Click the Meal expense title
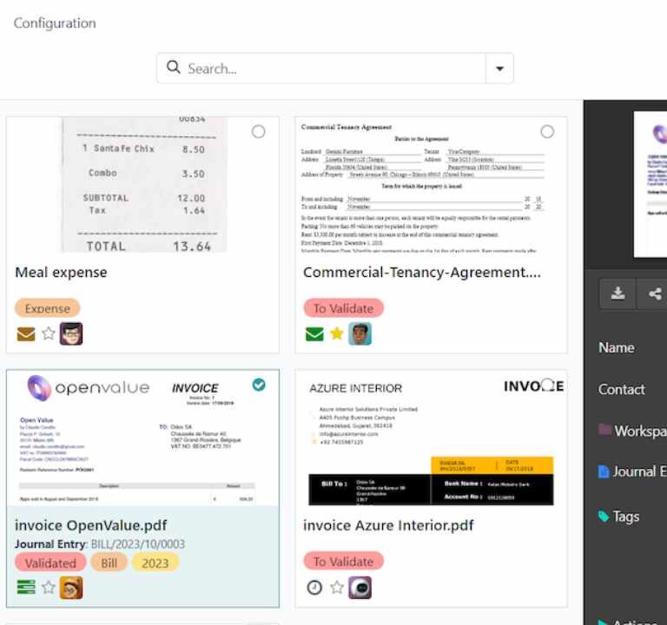The height and width of the screenshot is (625, 667). tap(61, 272)
